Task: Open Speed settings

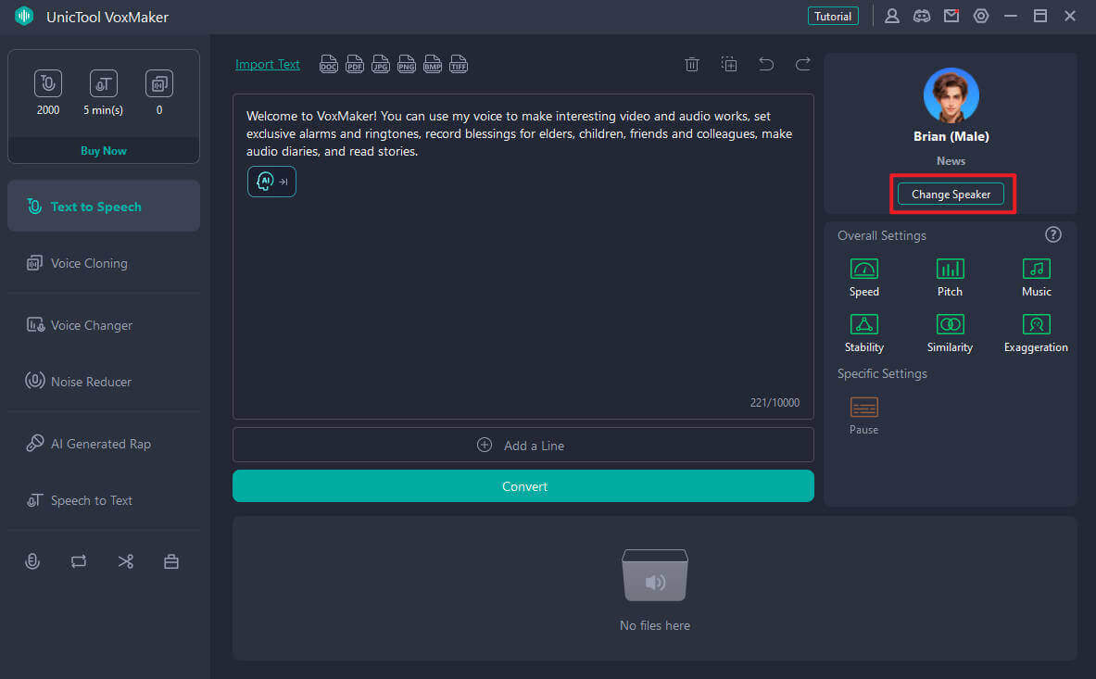Action: [864, 277]
